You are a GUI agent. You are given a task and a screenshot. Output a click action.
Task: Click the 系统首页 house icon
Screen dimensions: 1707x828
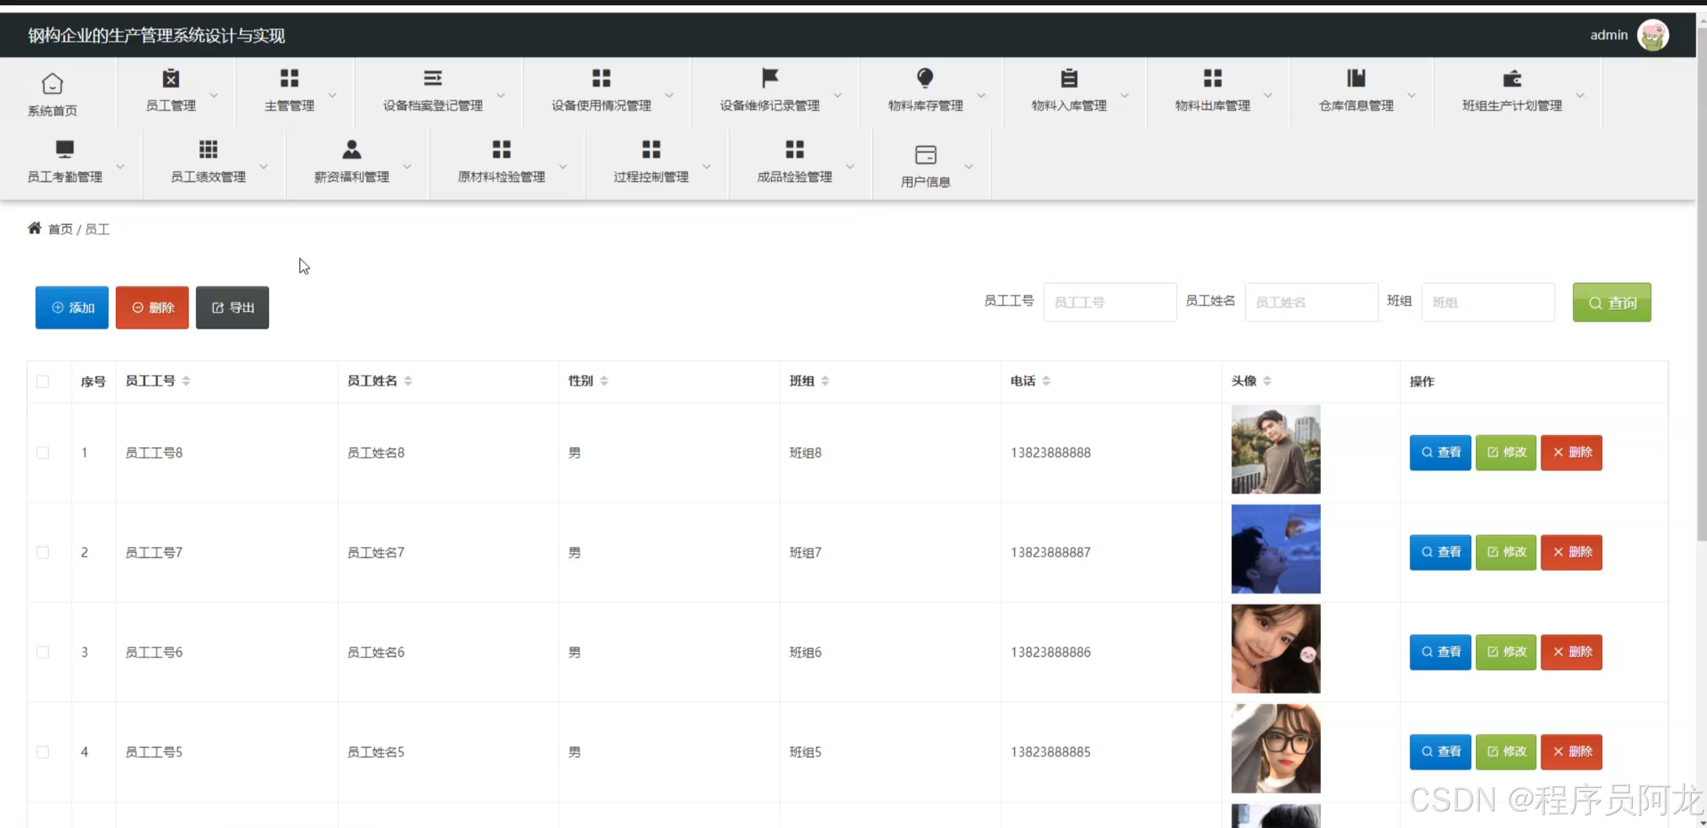coord(52,84)
